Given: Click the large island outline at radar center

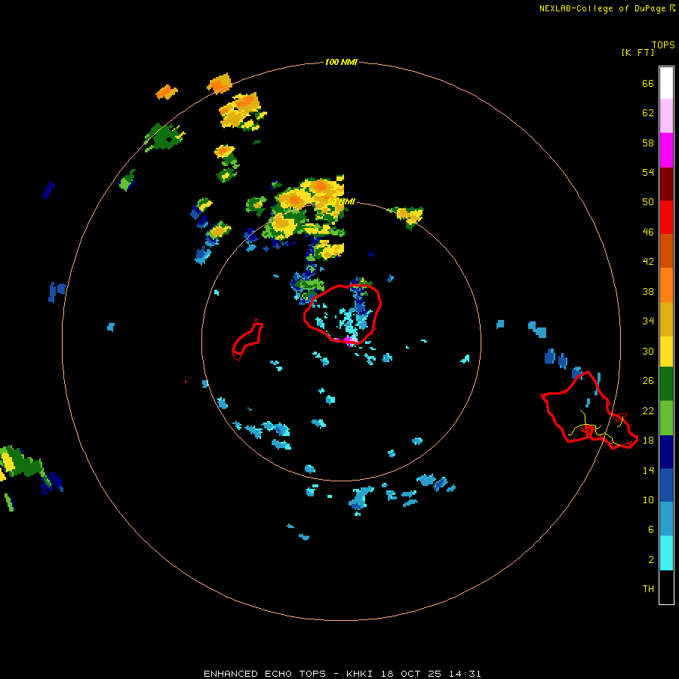Looking at the screenshot, I should [342, 314].
